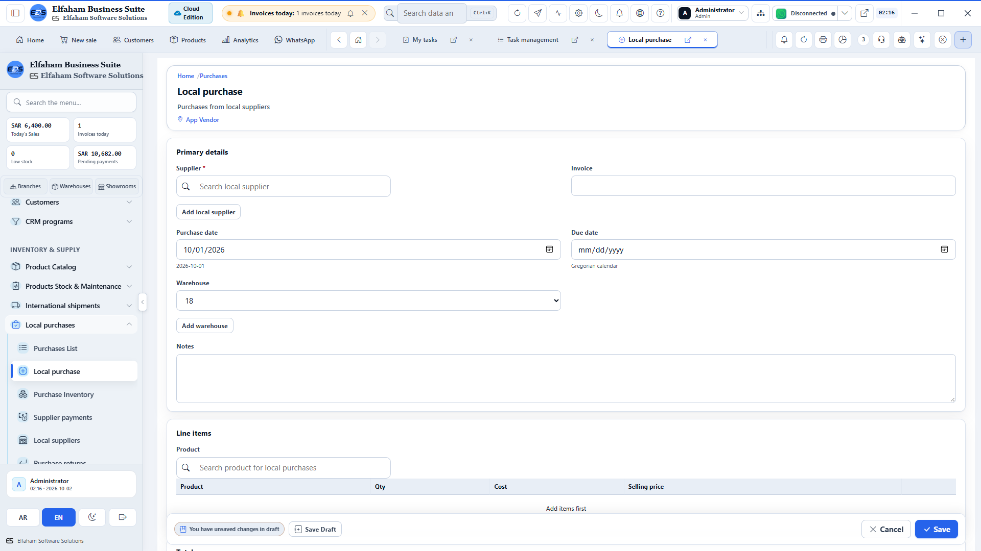Click the sparkle AI assistant icon

click(x=922, y=40)
